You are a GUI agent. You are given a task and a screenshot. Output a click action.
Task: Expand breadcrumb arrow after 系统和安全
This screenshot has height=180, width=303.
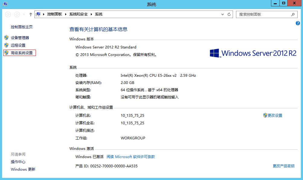tap(91, 14)
